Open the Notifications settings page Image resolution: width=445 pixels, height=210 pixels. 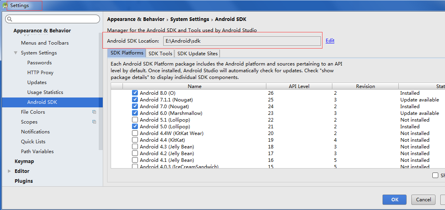tap(35, 132)
